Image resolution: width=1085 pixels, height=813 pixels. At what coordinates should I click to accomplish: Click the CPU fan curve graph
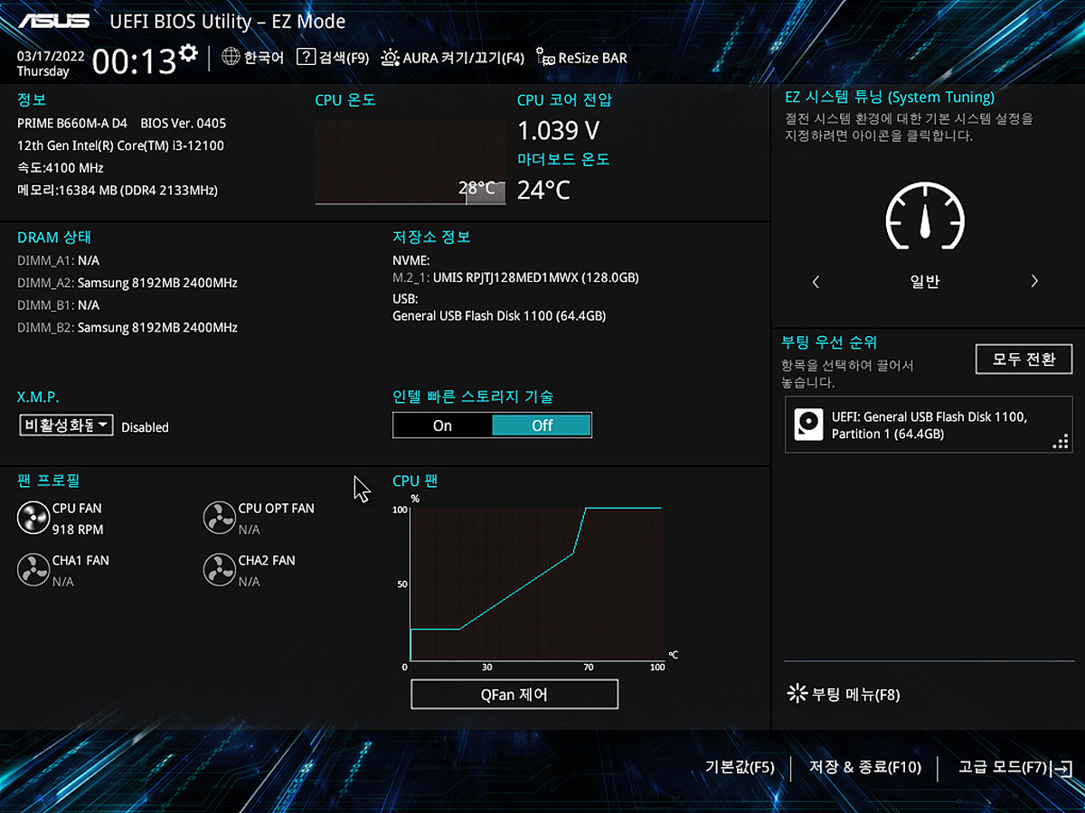tap(536, 584)
